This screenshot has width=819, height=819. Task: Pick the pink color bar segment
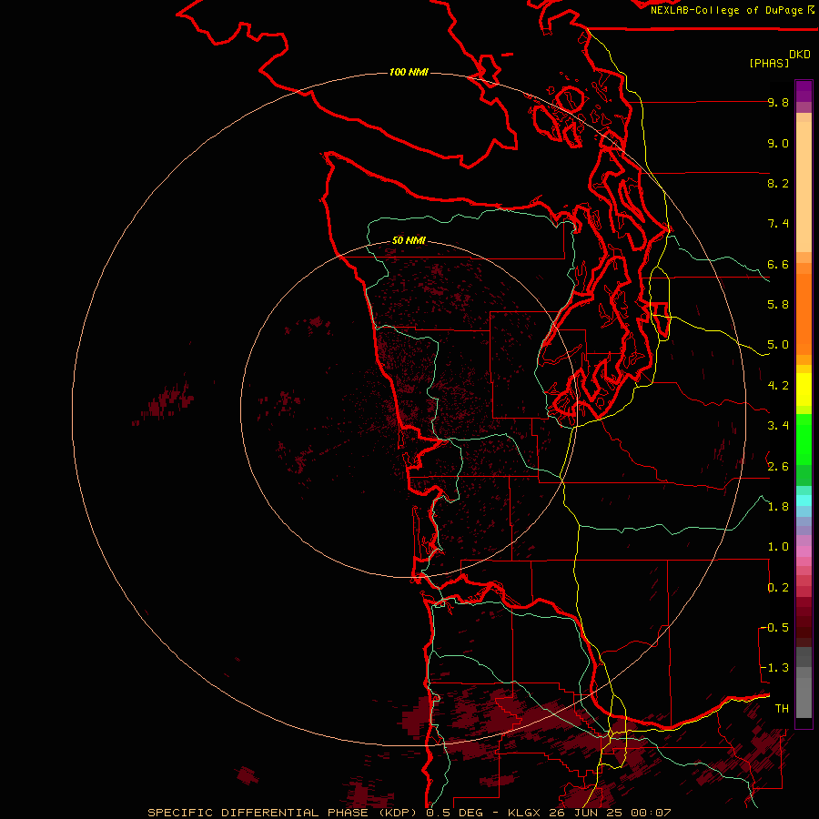pyautogui.click(x=804, y=551)
